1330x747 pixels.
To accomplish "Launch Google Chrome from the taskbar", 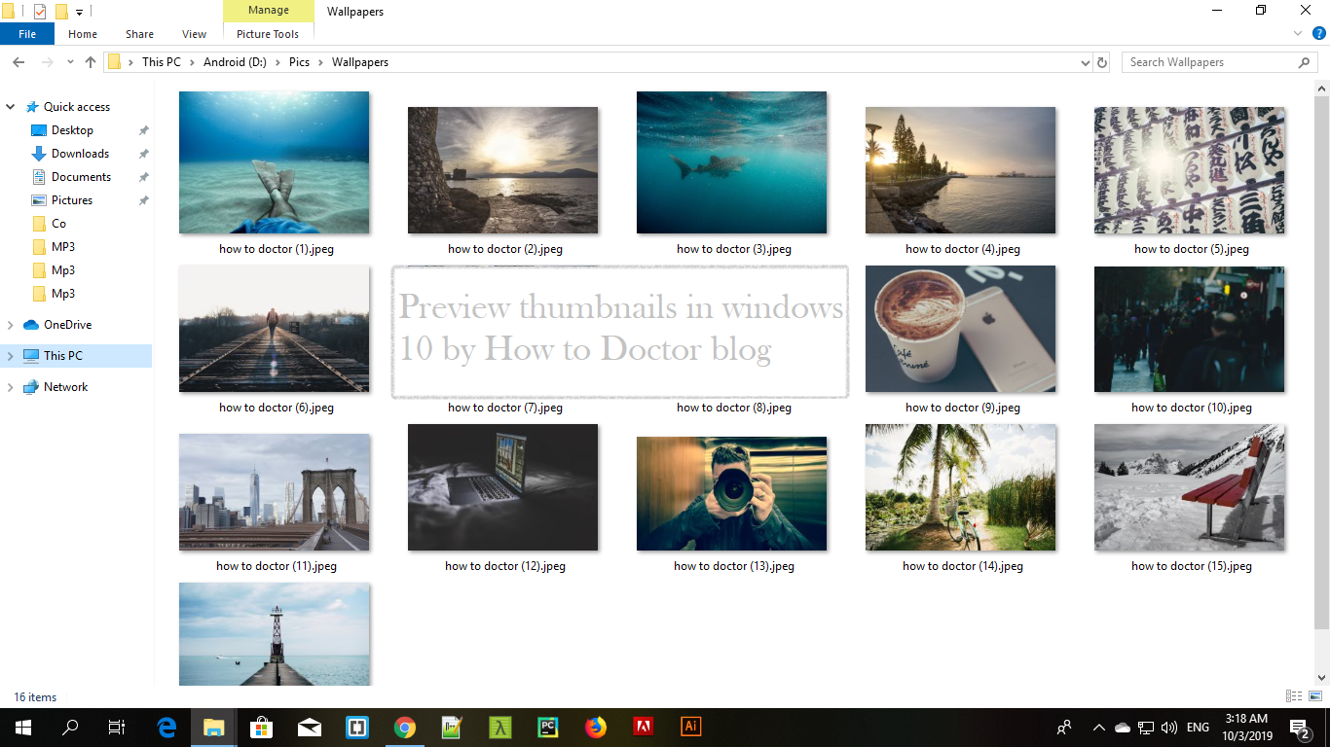I will pos(405,727).
